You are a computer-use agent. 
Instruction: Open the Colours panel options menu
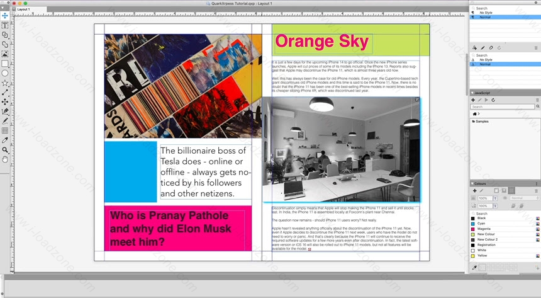(x=537, y=183)
